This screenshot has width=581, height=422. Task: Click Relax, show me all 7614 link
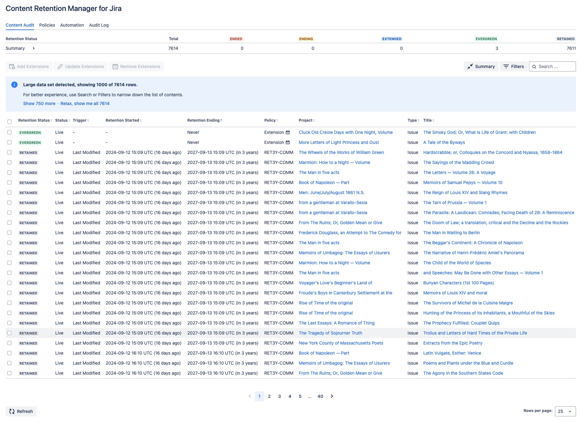click(85, 103)
